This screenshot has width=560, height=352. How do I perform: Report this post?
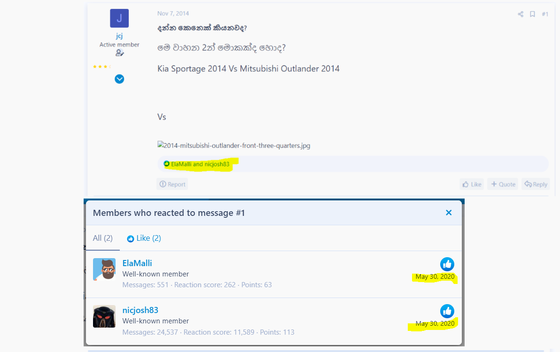172,184
